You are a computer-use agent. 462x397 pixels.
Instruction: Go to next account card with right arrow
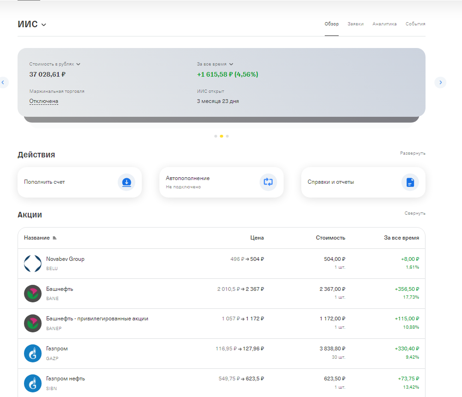point(440,82)
